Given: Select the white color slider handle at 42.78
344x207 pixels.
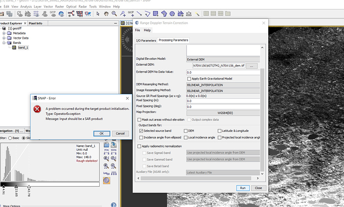Looking at the screenshot, I should [x=29, y=187].
